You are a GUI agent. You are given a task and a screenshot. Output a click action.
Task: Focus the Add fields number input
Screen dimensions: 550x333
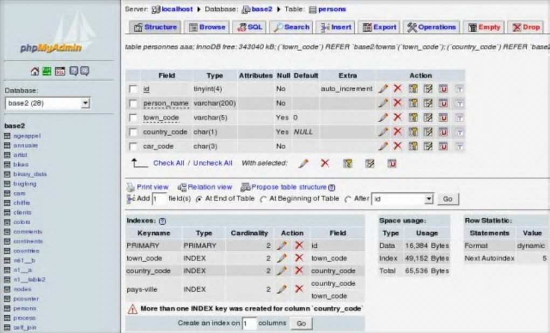pos(159,199)
